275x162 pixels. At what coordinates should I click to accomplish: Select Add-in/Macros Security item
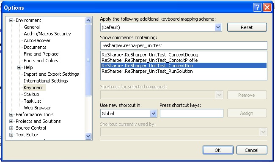47,34
